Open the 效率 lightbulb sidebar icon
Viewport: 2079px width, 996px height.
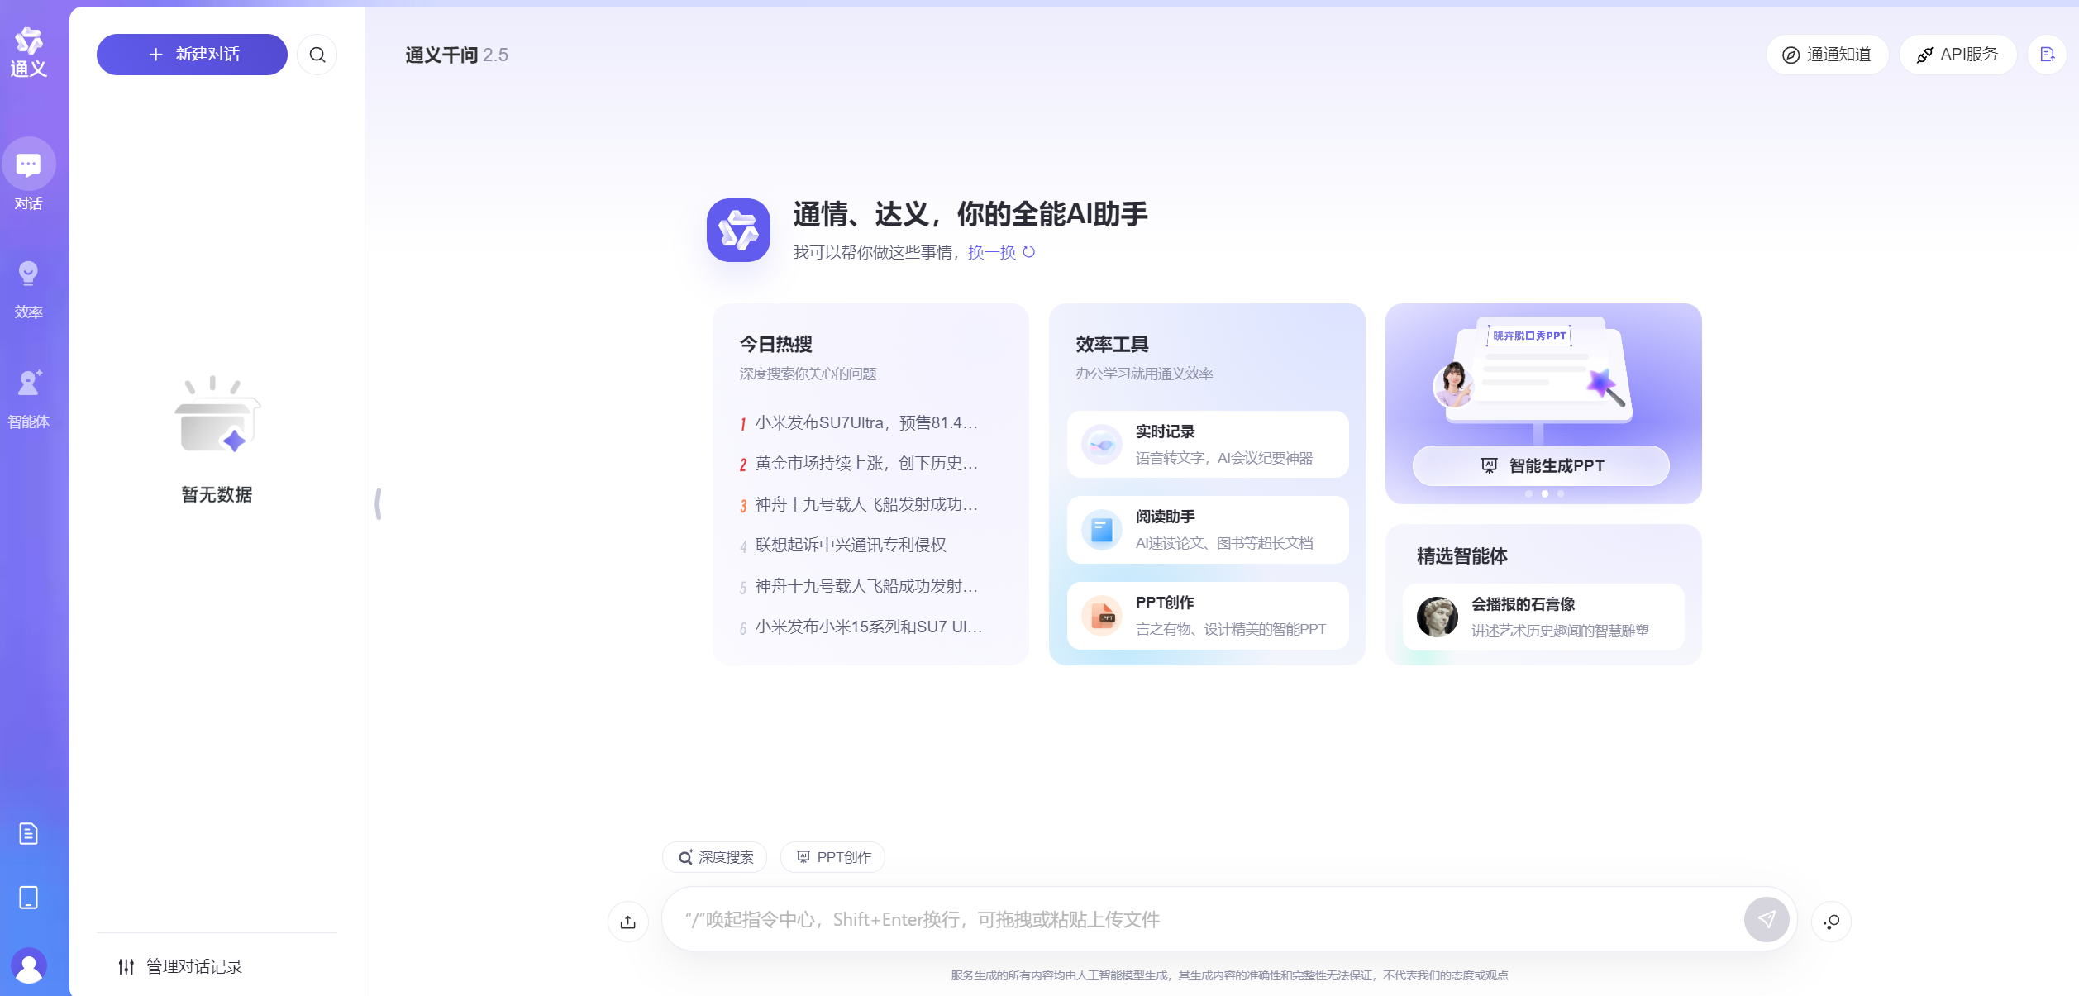point(28,274)
